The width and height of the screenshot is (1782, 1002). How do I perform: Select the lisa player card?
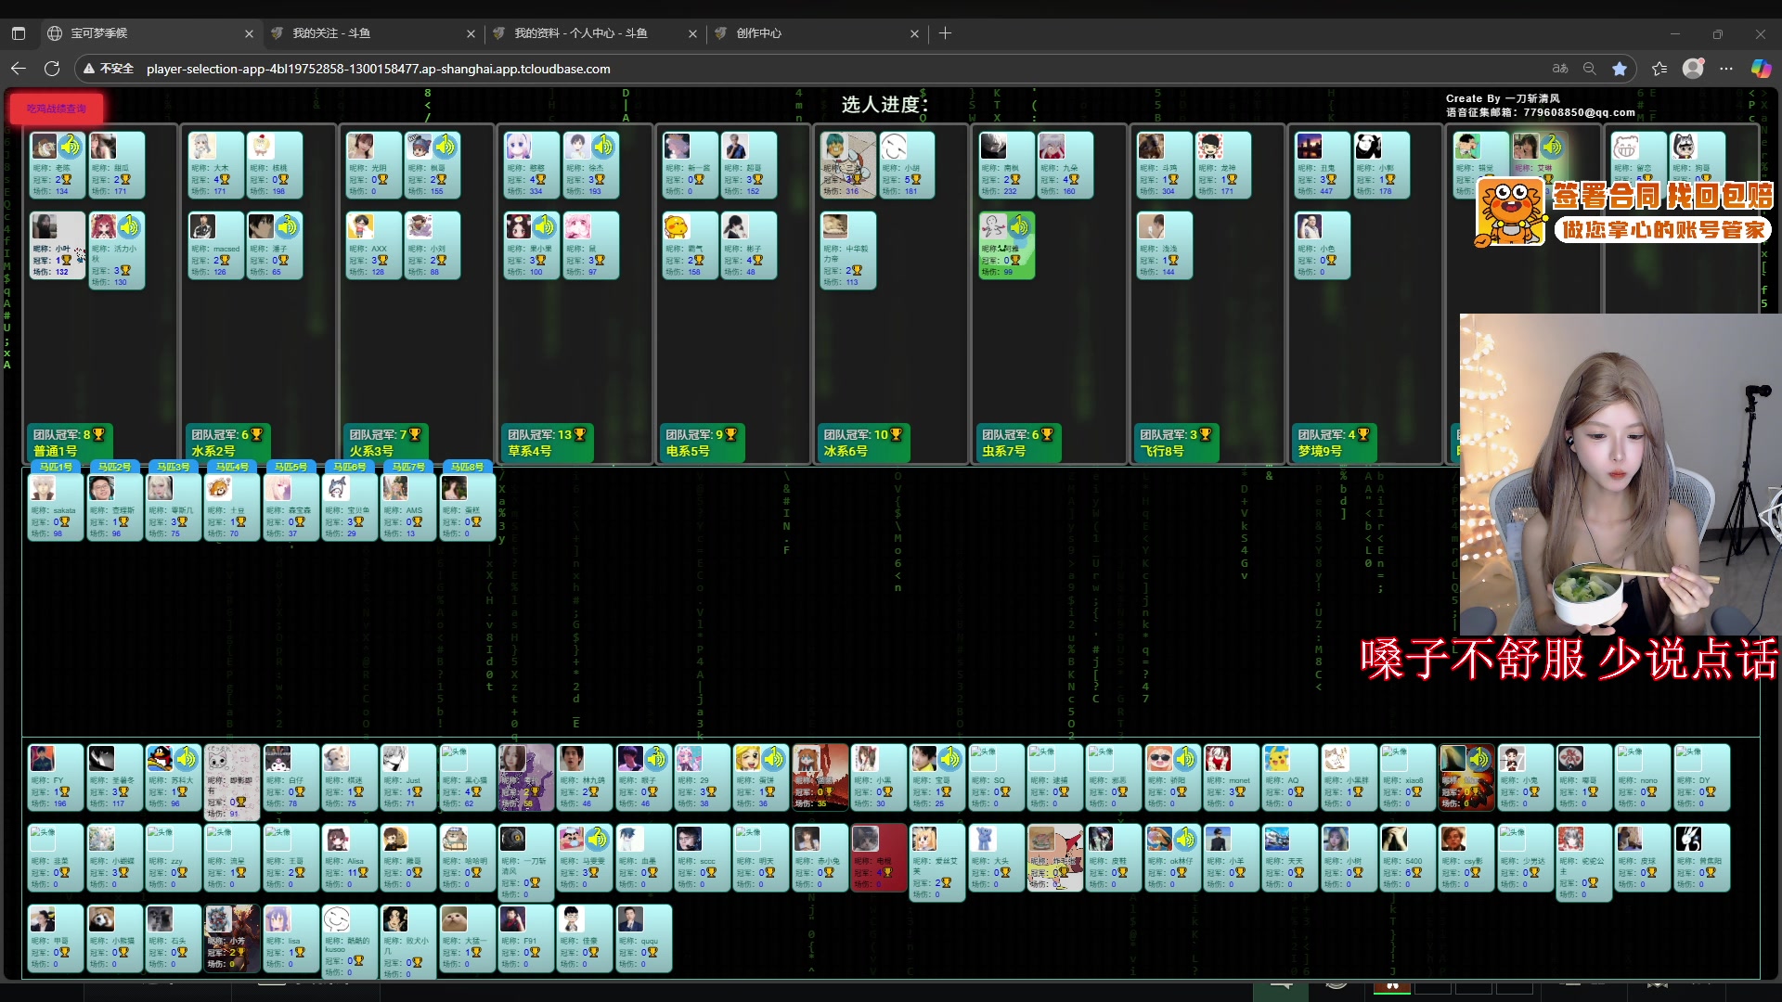(291, 938)
